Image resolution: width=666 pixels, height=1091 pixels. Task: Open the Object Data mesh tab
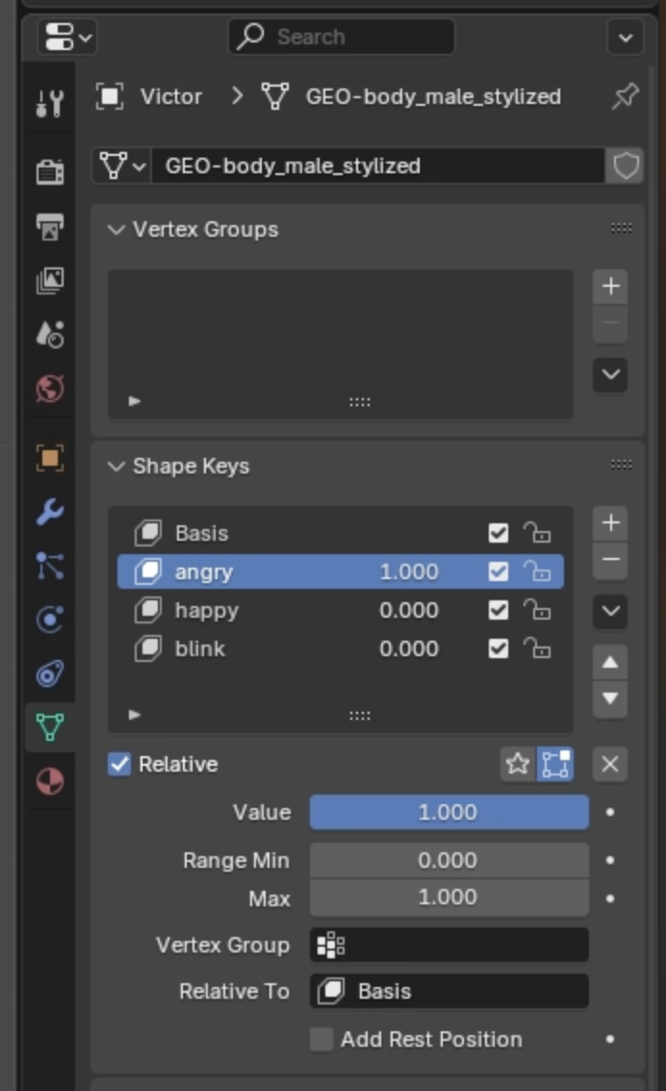50,727
